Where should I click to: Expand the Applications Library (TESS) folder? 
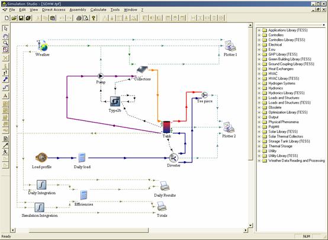(x=259, y=30)
